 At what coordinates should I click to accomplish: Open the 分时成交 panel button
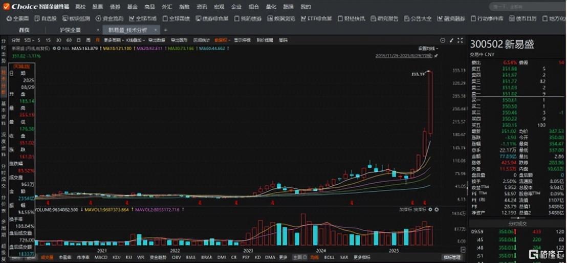(x=517, y=224)
